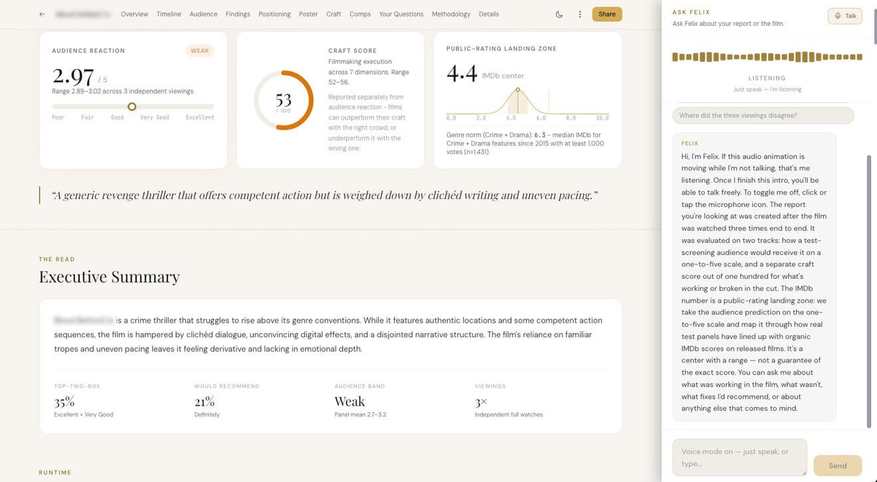Image resolution: width=877 pixels, height=482 pixels.
Task: Jump to the Audience section
Action: pyautogui.click(x=203, y=14)
